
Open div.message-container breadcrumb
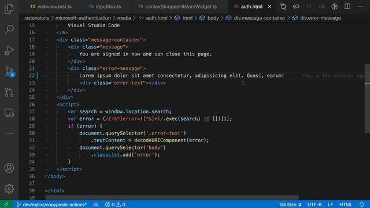tap(256, 18)
